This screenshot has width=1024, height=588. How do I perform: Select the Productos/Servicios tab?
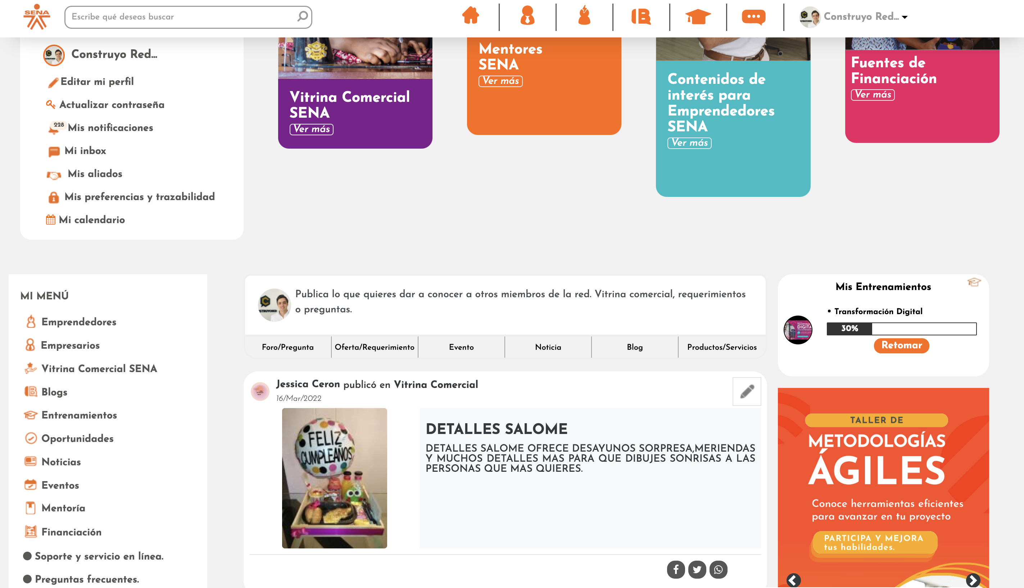721,347
